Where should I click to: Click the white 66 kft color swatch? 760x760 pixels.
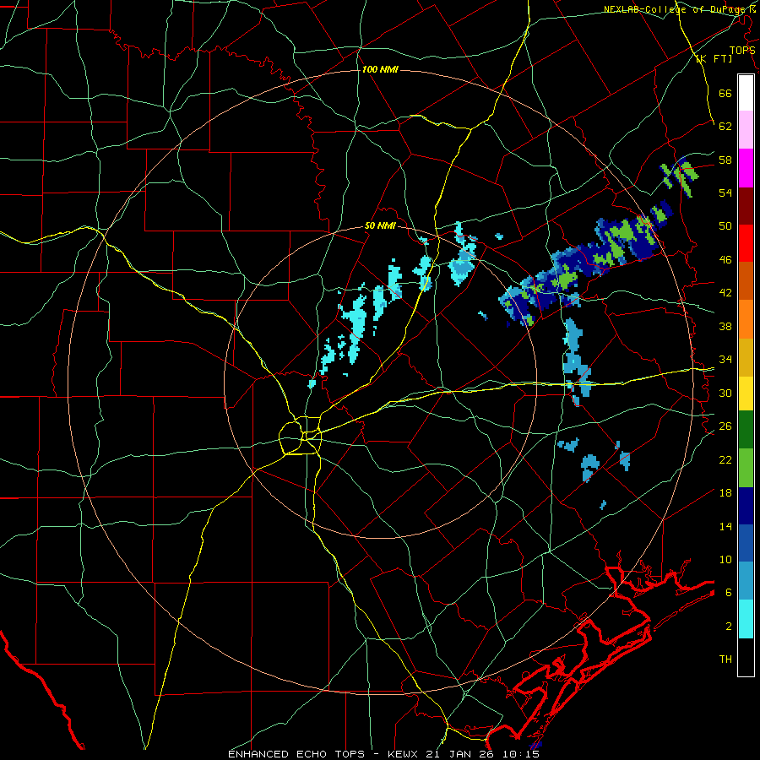click(x=746, y=93)
